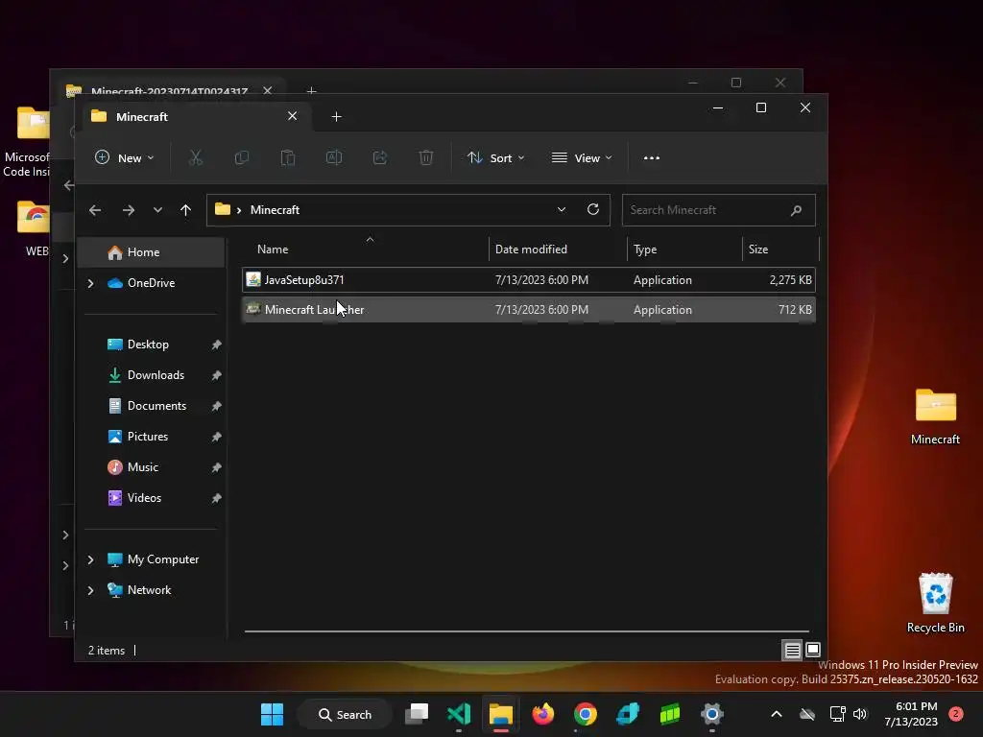The width and height of the screenshot is (983, 737).
Task: Open the New item dropdown
Action: tap(124, 158)
